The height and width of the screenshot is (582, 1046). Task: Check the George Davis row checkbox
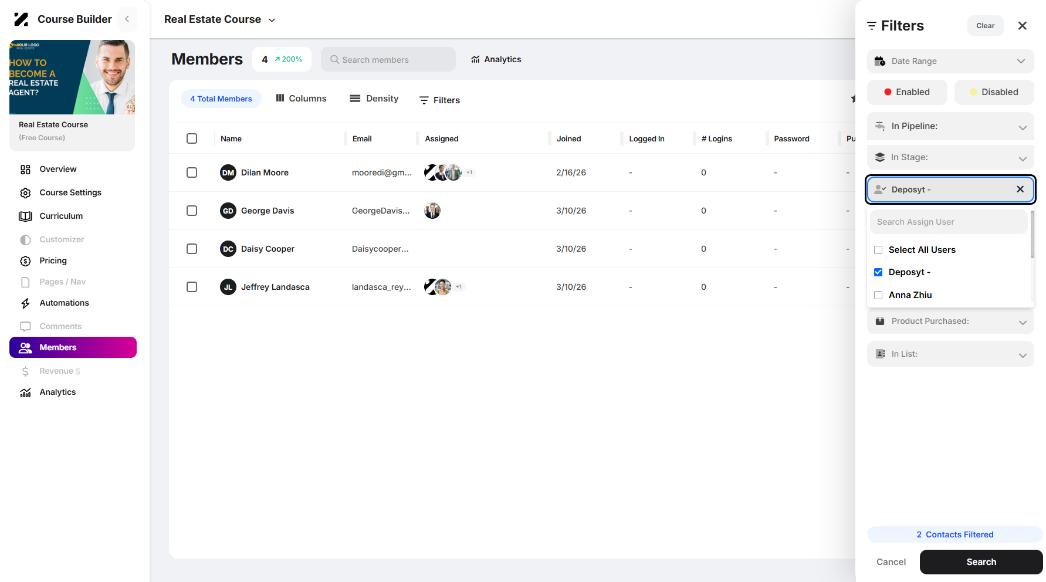[192, 211]
